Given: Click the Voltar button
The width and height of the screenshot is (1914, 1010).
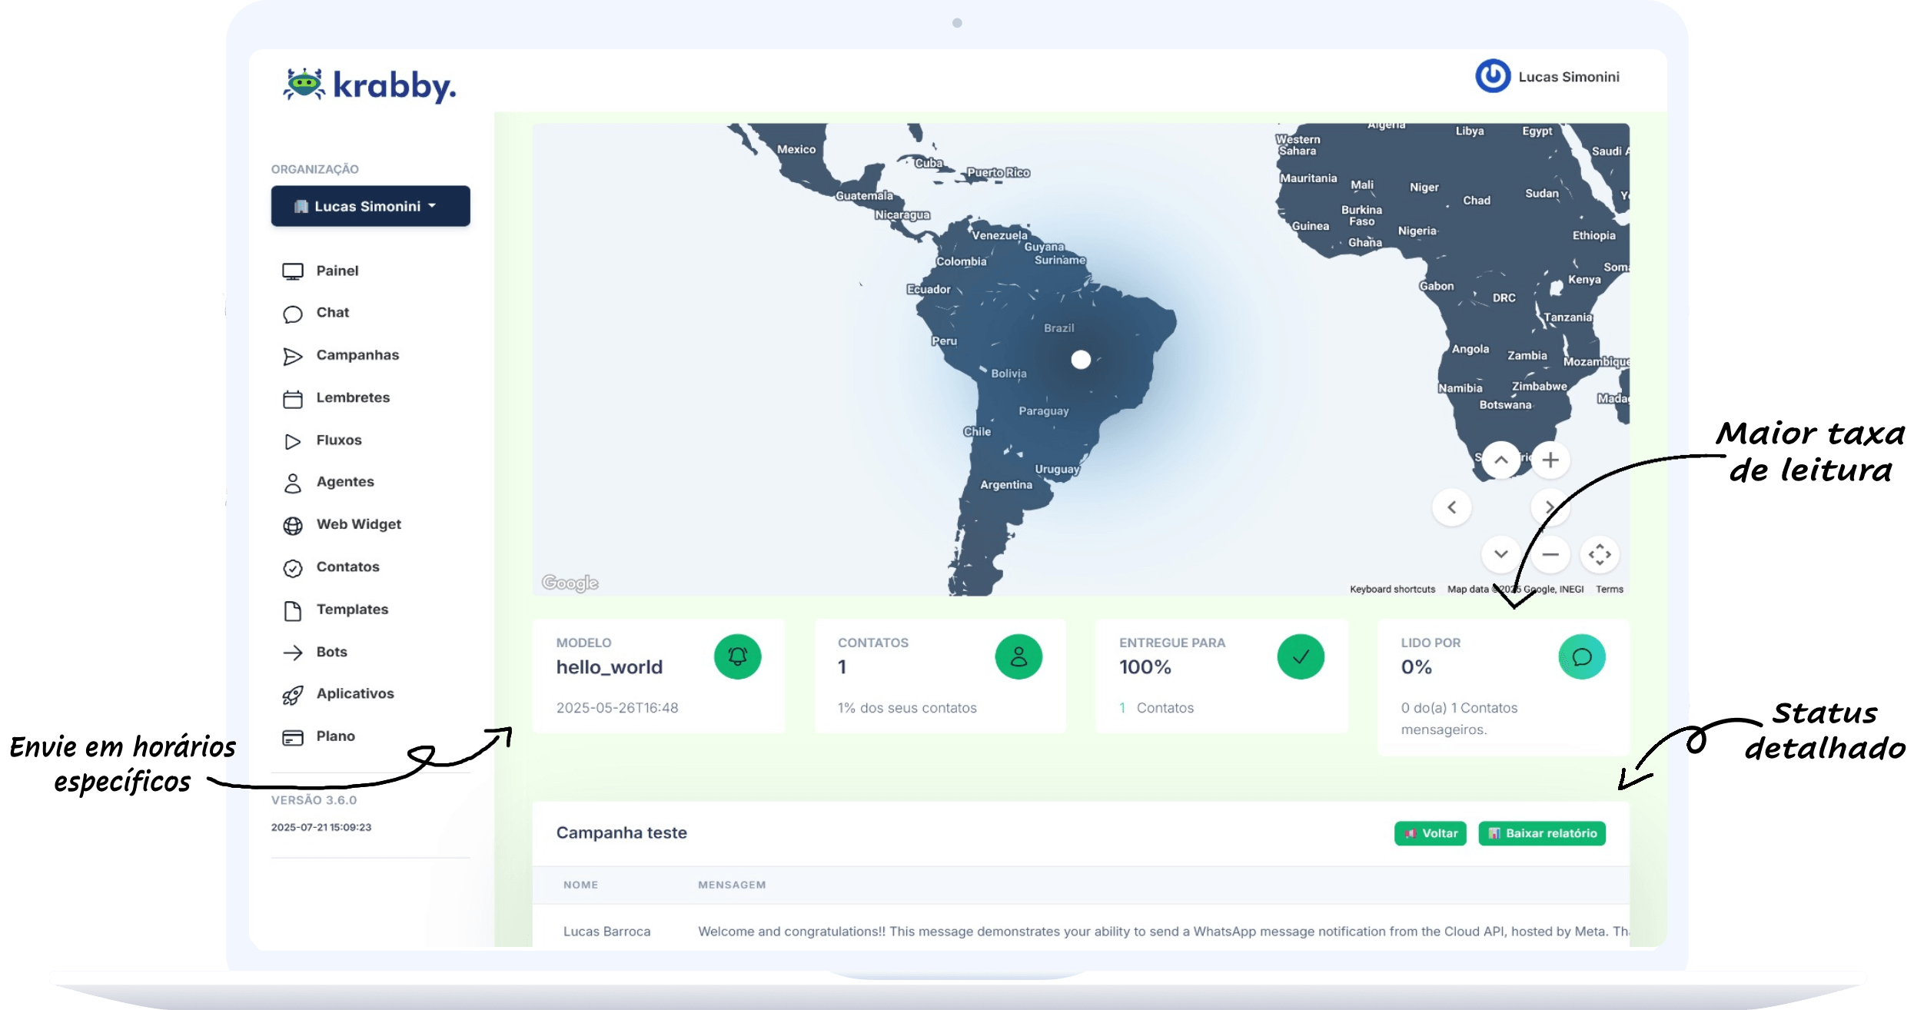Looking at the screenshot, I should [x=1431, y=833].
